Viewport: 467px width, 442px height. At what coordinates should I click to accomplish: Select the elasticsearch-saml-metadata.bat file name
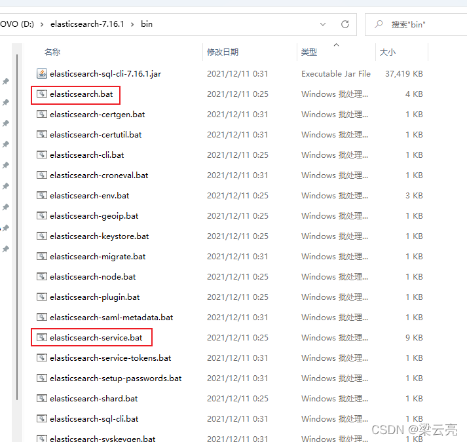click(x=111, y=317)
